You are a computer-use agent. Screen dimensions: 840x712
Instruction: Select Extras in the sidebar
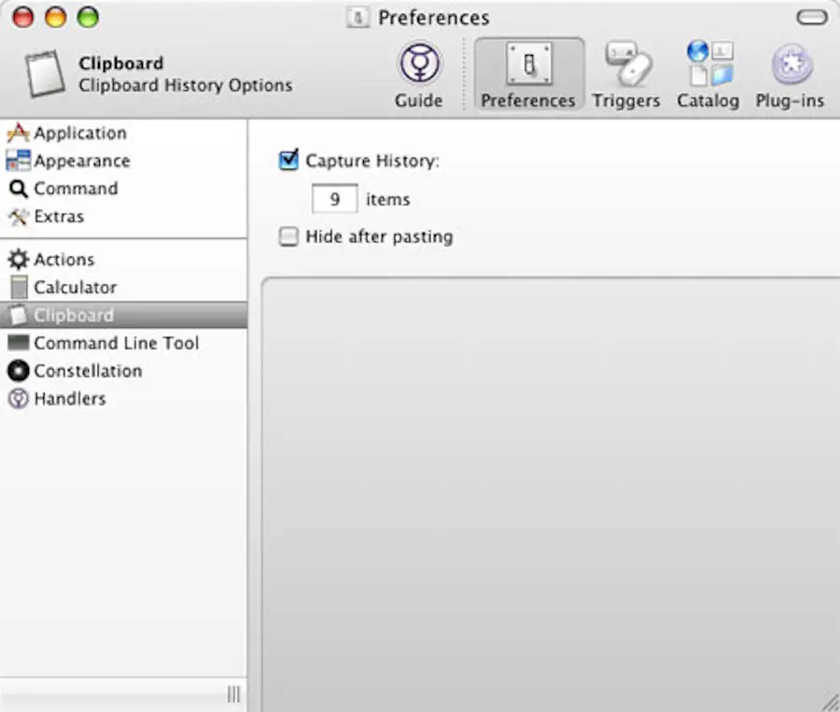point(57,217)
